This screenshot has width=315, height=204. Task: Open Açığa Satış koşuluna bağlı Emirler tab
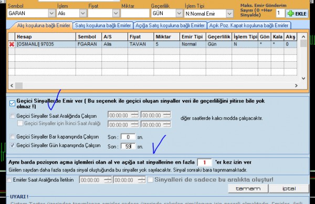pos(170,26)
